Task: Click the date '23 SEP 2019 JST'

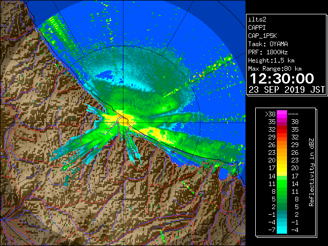Action: click(287, 90)
